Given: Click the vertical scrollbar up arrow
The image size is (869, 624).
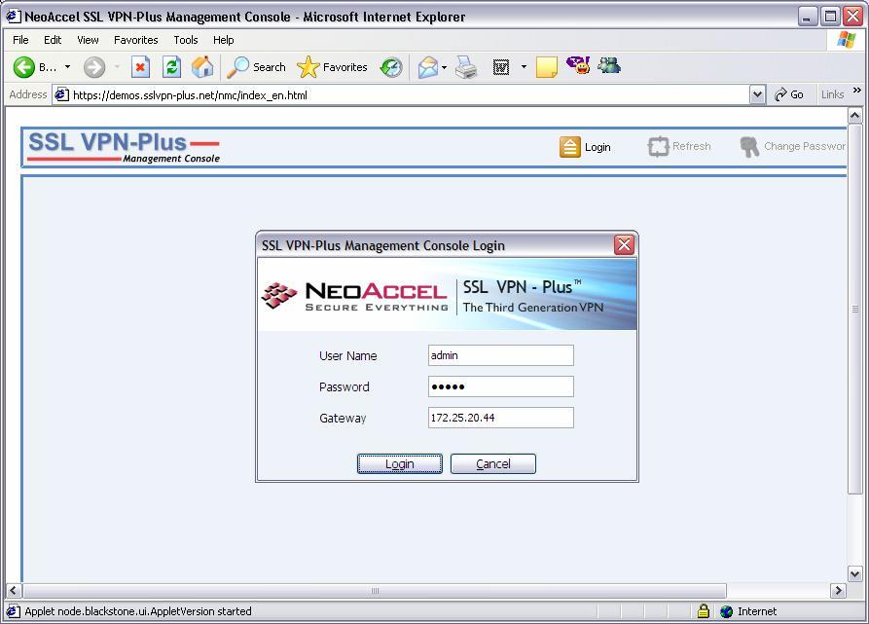Looking at the screenshot, I should click(x=854, y=115).
